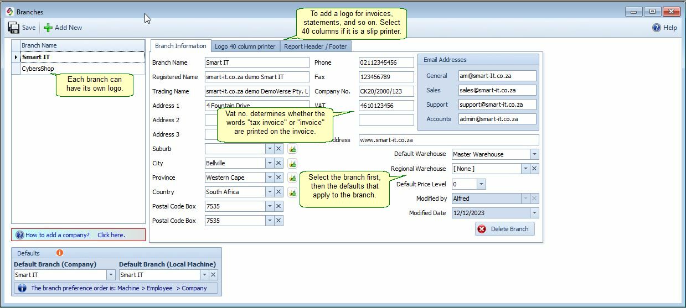Open map lookup icon beside City

pos(292,163)
